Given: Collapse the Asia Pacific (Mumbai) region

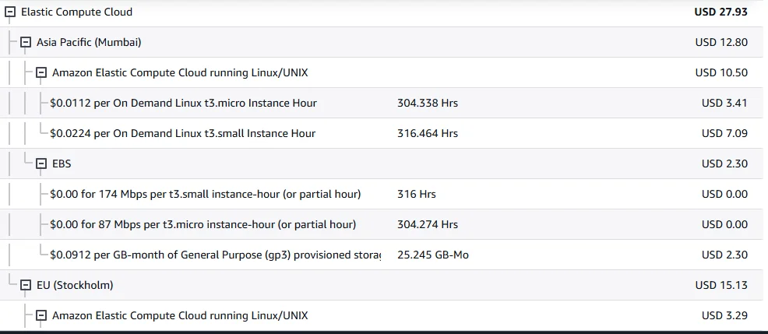Looking at the screenshot, I should 26,43.
